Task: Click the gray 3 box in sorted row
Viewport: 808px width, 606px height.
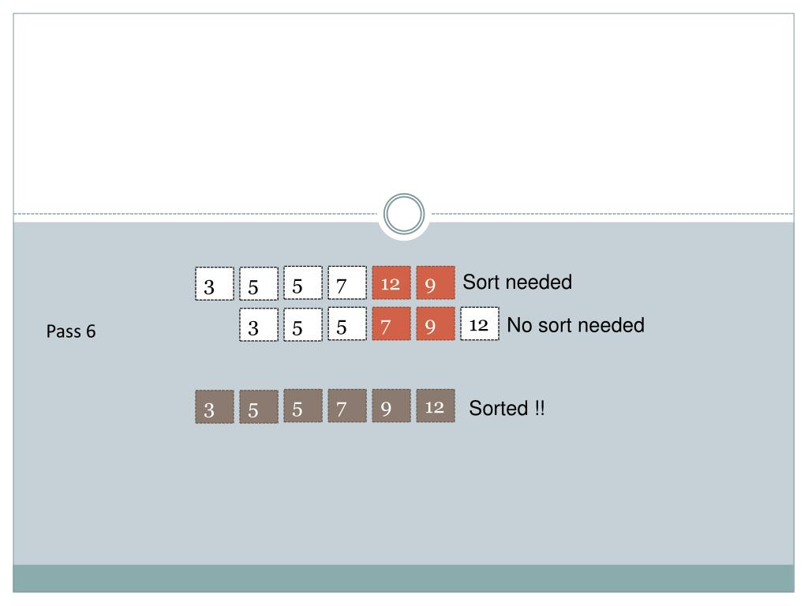Action: (215, 406)
